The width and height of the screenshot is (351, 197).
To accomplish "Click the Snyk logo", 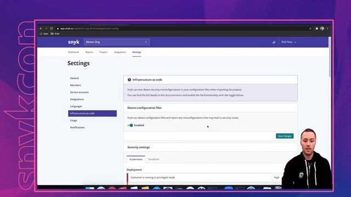I will [x=73, y=42].
